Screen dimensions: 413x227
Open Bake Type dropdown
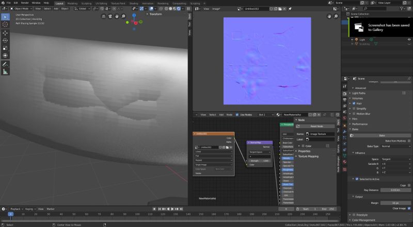[396, 146]
